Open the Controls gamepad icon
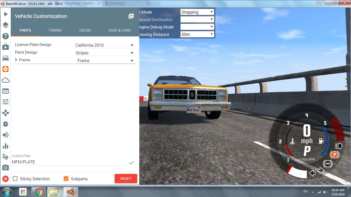Viewport: 351px width, 197px height. click(x=6, y=113)
